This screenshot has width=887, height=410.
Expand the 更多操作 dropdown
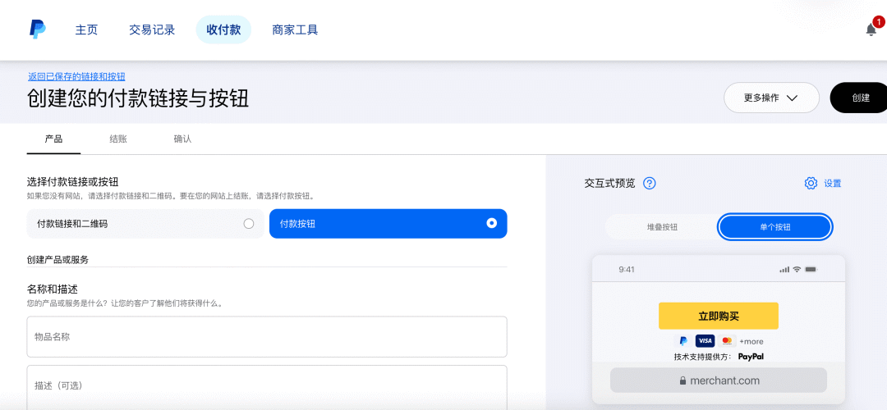pos(771,98)
